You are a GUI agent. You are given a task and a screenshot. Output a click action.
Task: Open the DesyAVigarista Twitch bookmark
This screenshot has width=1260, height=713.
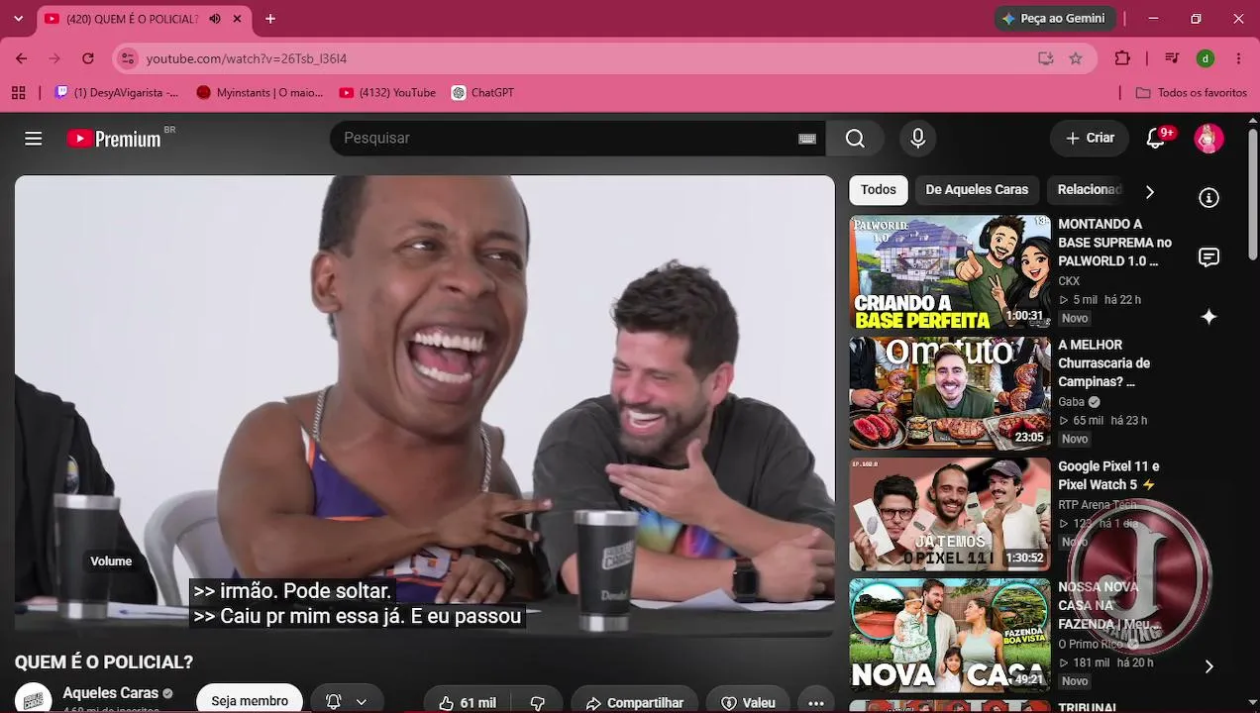pos(117,93)
